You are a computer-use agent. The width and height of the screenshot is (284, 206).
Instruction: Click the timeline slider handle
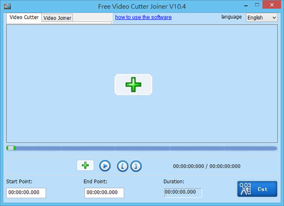pos(11,148)
